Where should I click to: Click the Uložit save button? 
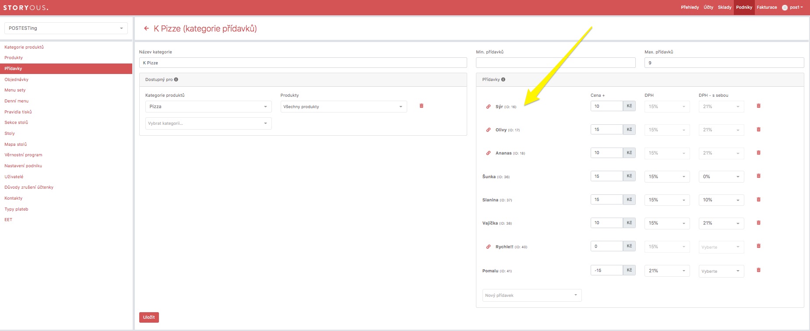149,317
